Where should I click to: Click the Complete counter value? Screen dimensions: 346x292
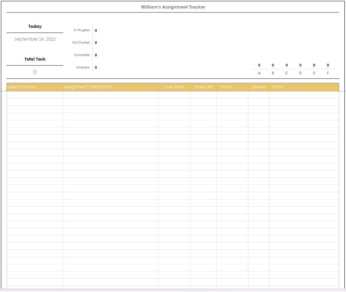(96, 55)
